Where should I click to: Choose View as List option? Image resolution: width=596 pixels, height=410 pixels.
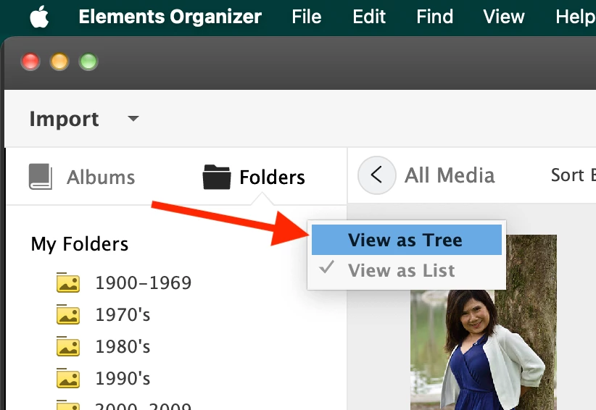point(406,271)
